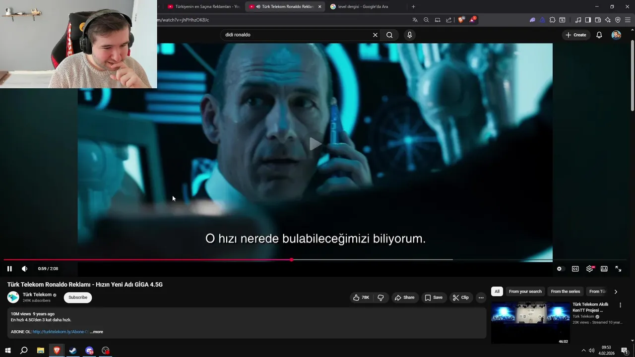Pause the video with the pause button

(9, 269)
